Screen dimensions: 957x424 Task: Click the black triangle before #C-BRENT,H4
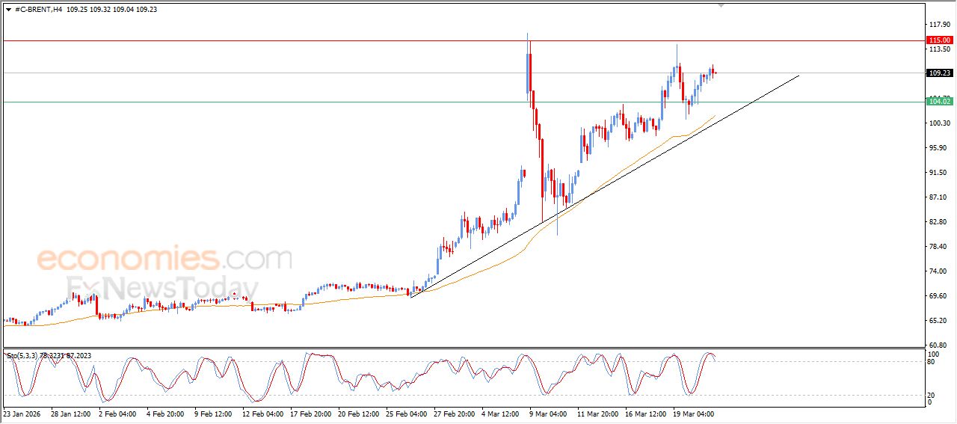[8, 10]
